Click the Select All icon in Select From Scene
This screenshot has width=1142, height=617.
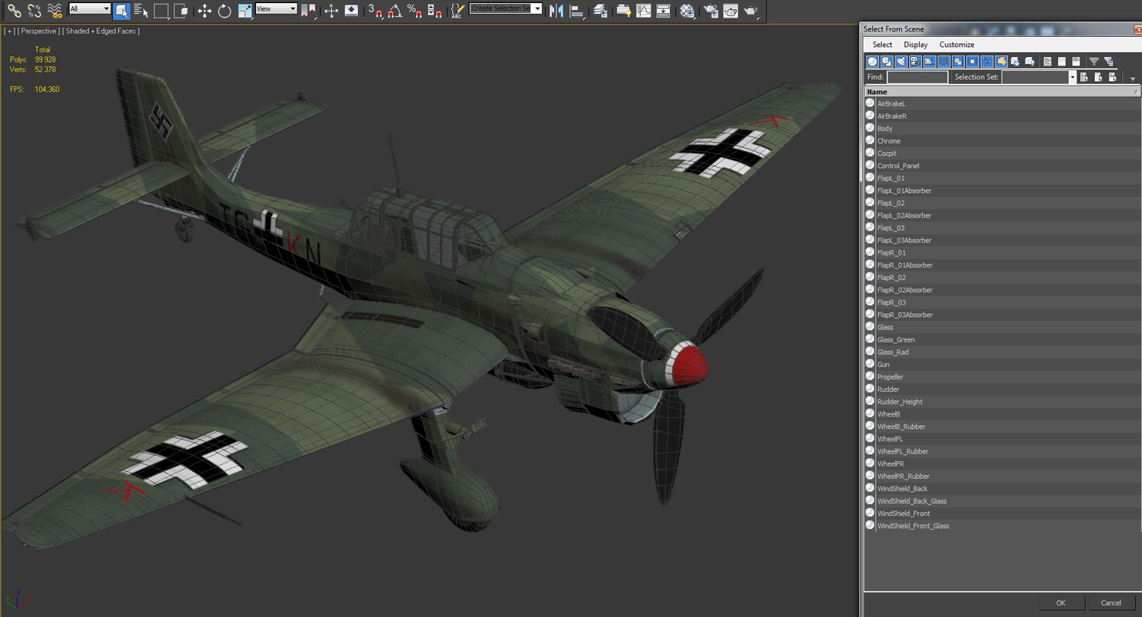(x=1048, y=62)
